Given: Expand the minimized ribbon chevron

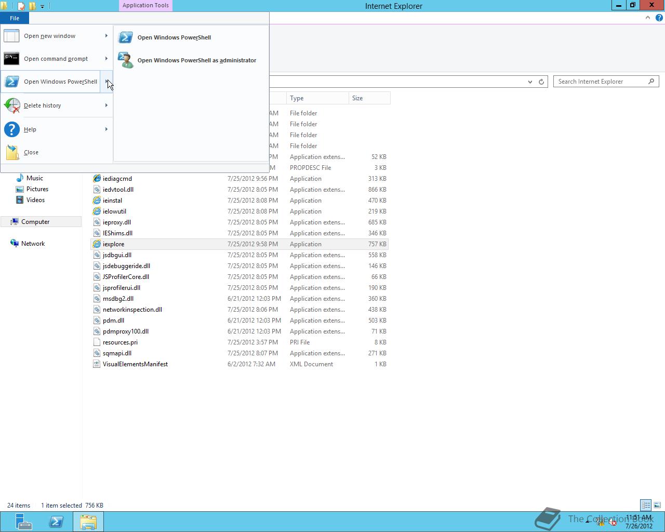Looking at the screenshot, I should (x=648, y=18).
